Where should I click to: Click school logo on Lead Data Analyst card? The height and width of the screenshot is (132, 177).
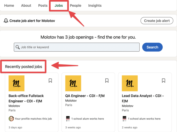[x=124, y=119]
